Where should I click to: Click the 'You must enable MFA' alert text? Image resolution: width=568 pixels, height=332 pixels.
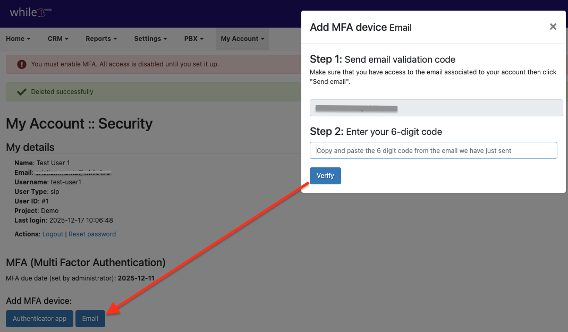125,64
